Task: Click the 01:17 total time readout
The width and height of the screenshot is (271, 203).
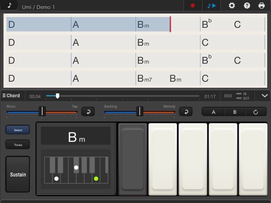Action: coord(210,96)
